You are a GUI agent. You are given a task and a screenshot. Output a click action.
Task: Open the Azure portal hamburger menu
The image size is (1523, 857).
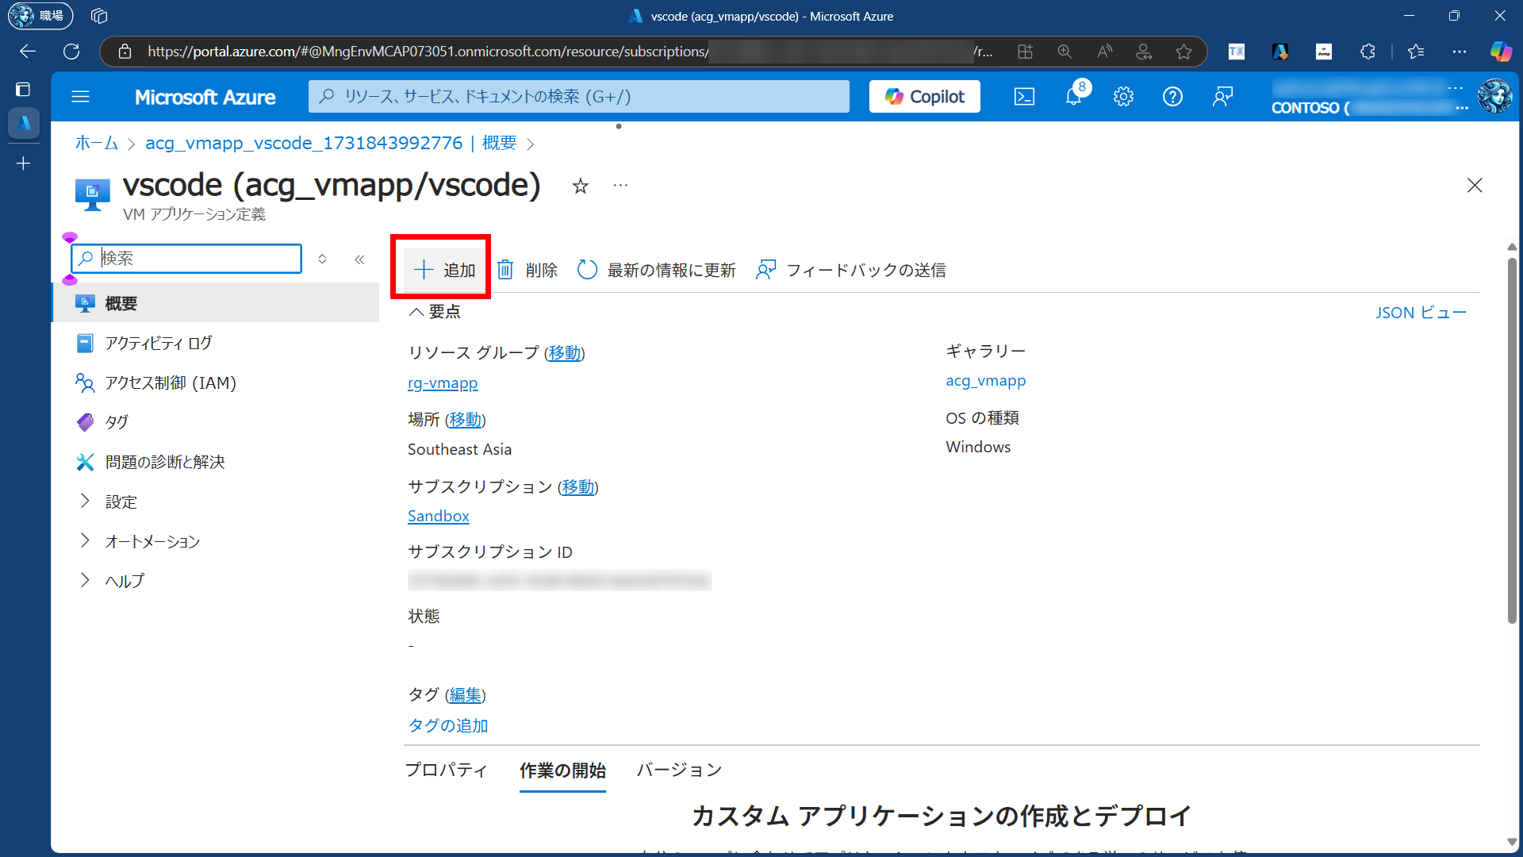80,97
